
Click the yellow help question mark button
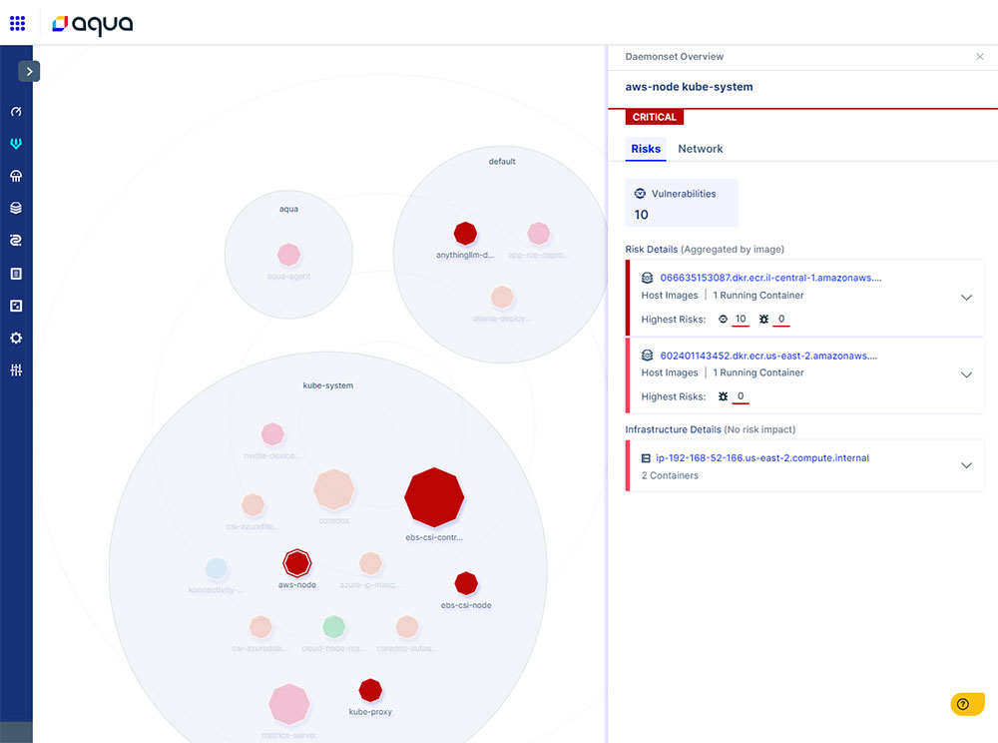967,704
